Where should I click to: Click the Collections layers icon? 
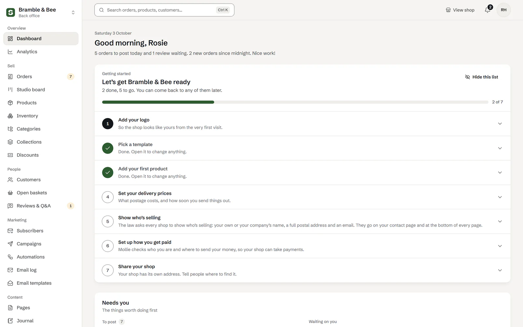tap(10, 142)
